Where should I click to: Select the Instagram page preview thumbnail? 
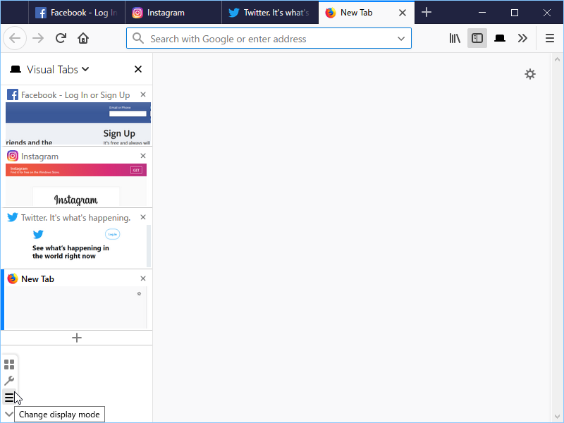click(76, 185)
